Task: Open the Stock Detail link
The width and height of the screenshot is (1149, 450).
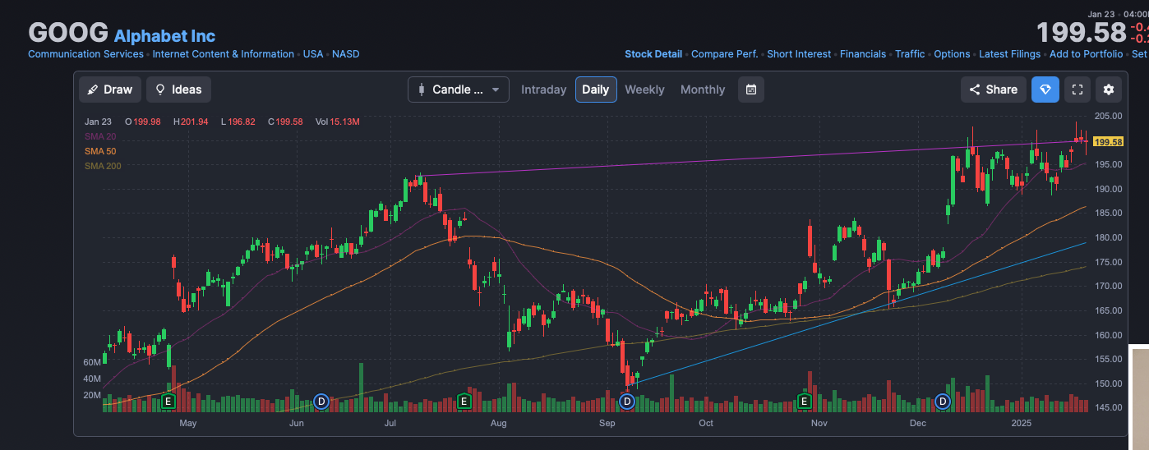Action: [653, 54]
